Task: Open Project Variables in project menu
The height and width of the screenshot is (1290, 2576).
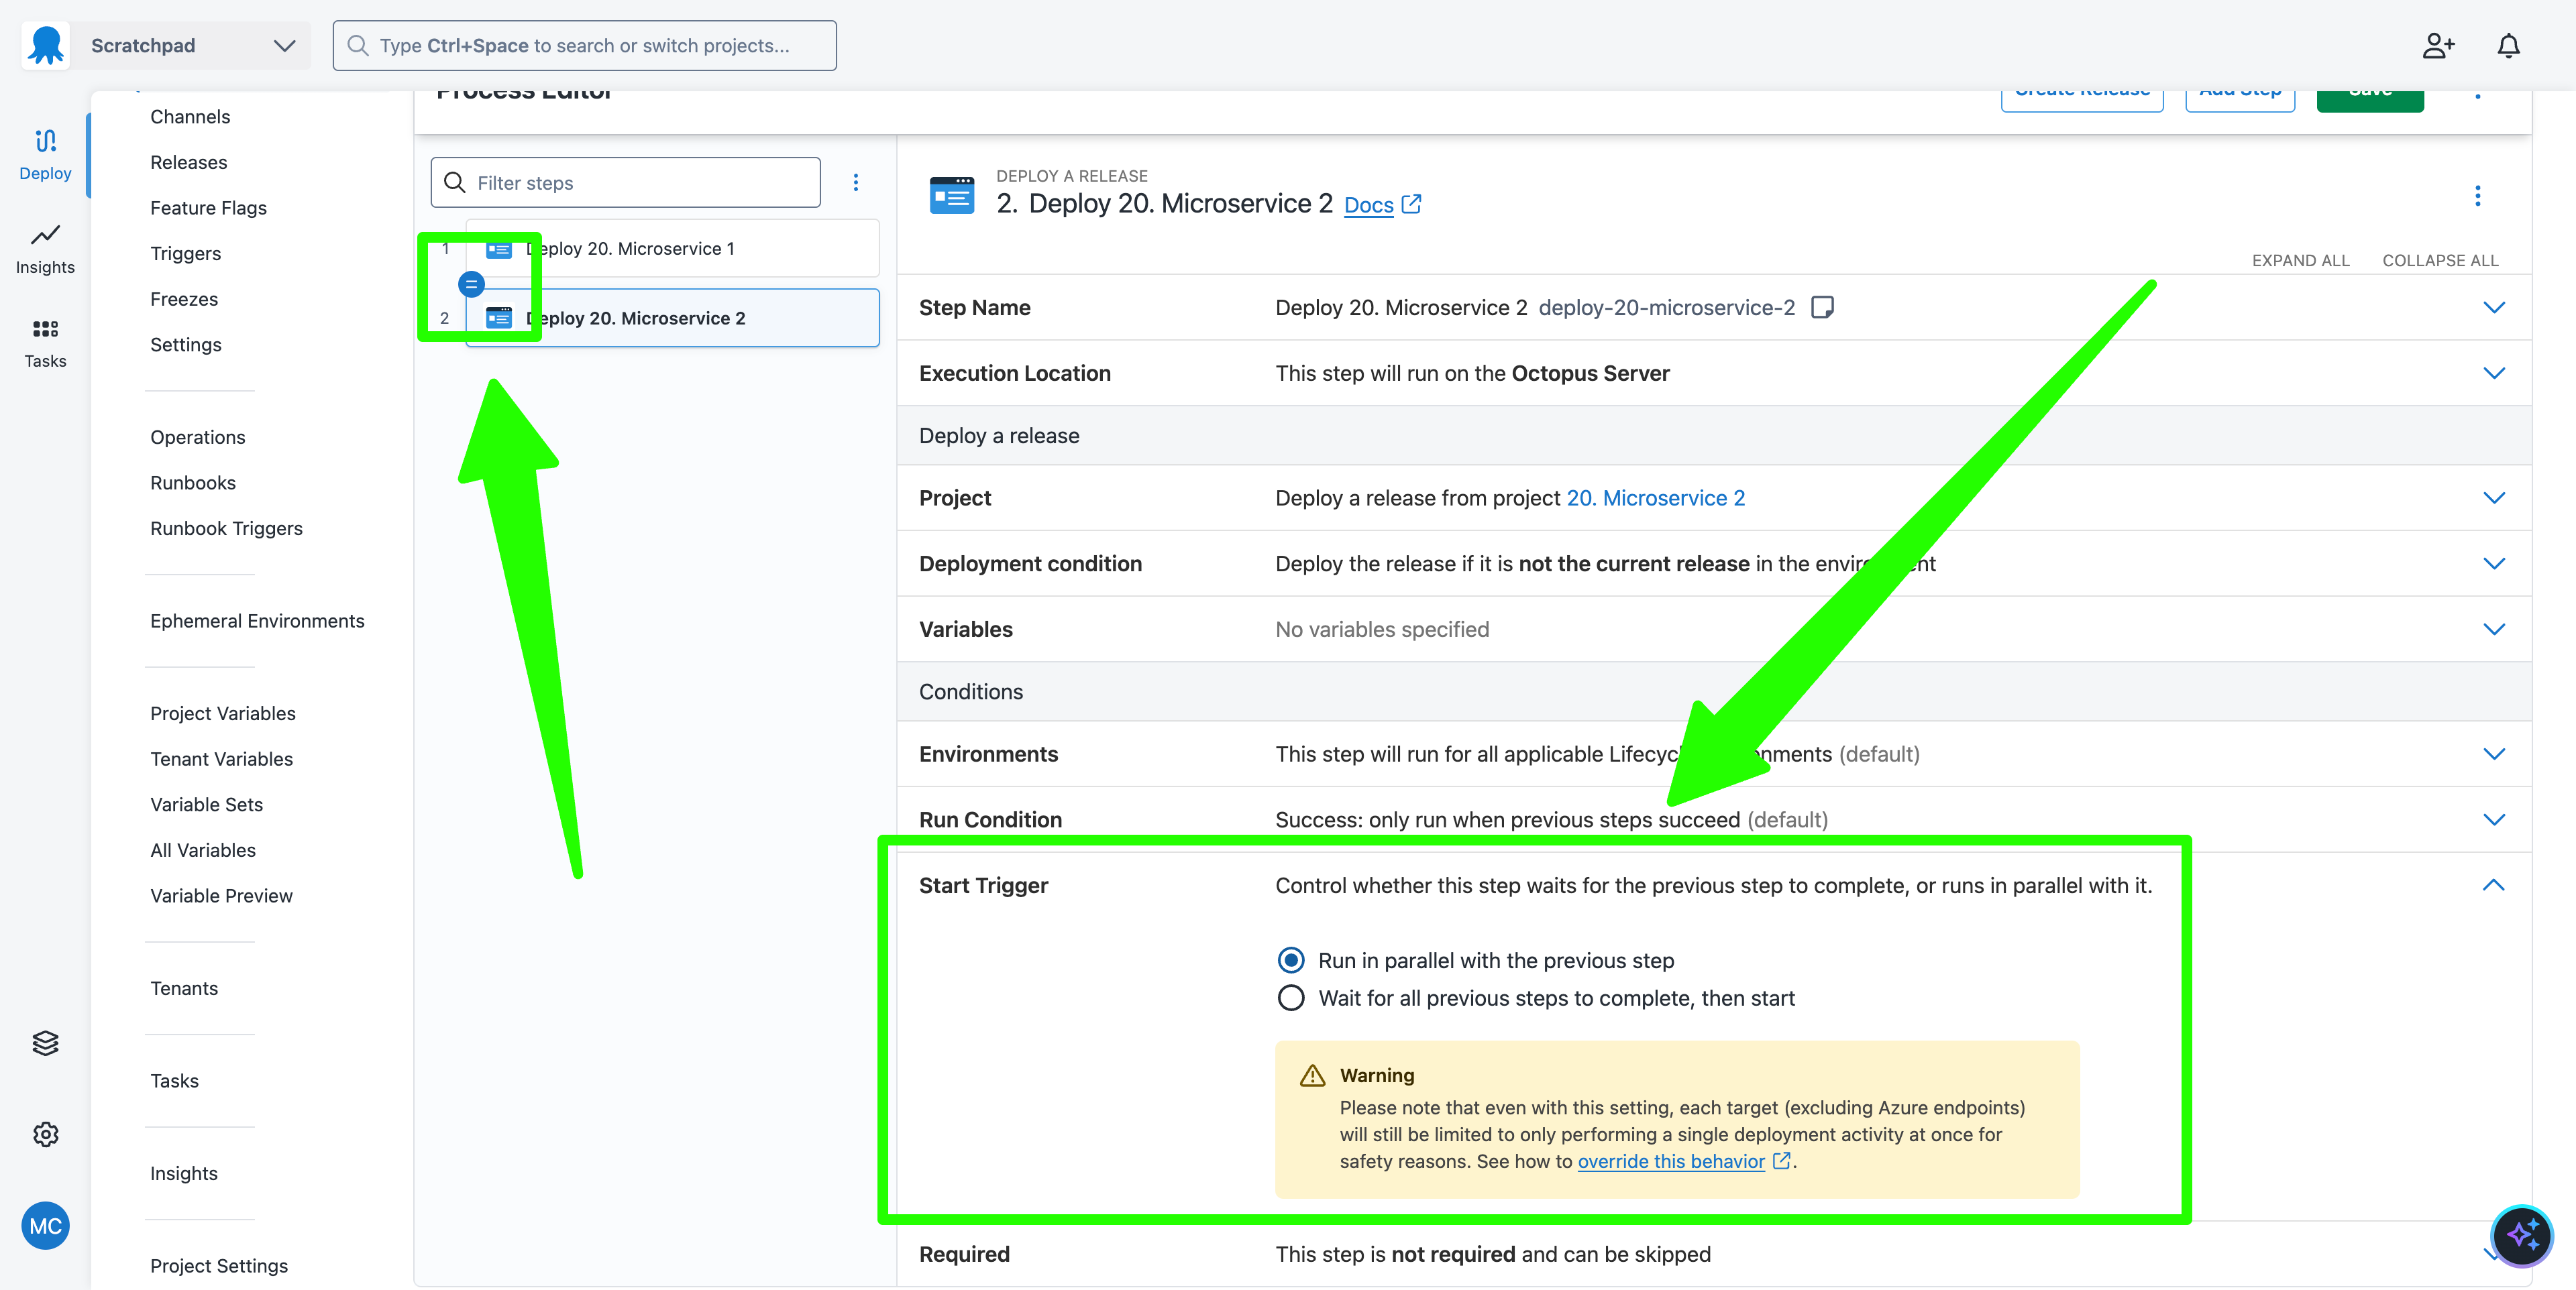Action: click(x=223, y=713)
